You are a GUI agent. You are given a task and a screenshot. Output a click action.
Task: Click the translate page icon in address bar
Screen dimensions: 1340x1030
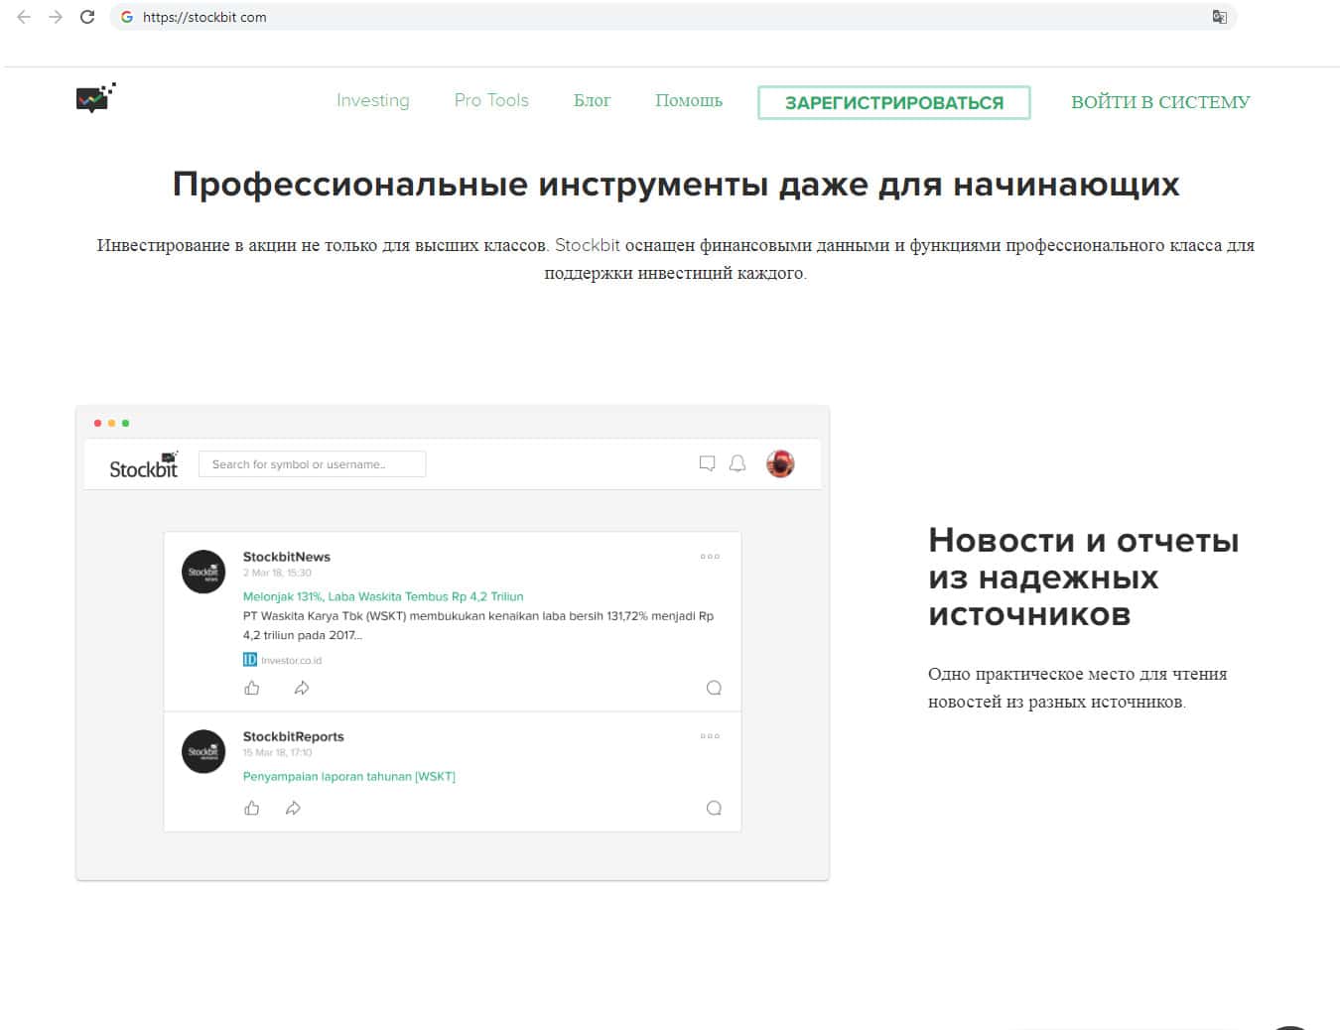(1219, 17)
